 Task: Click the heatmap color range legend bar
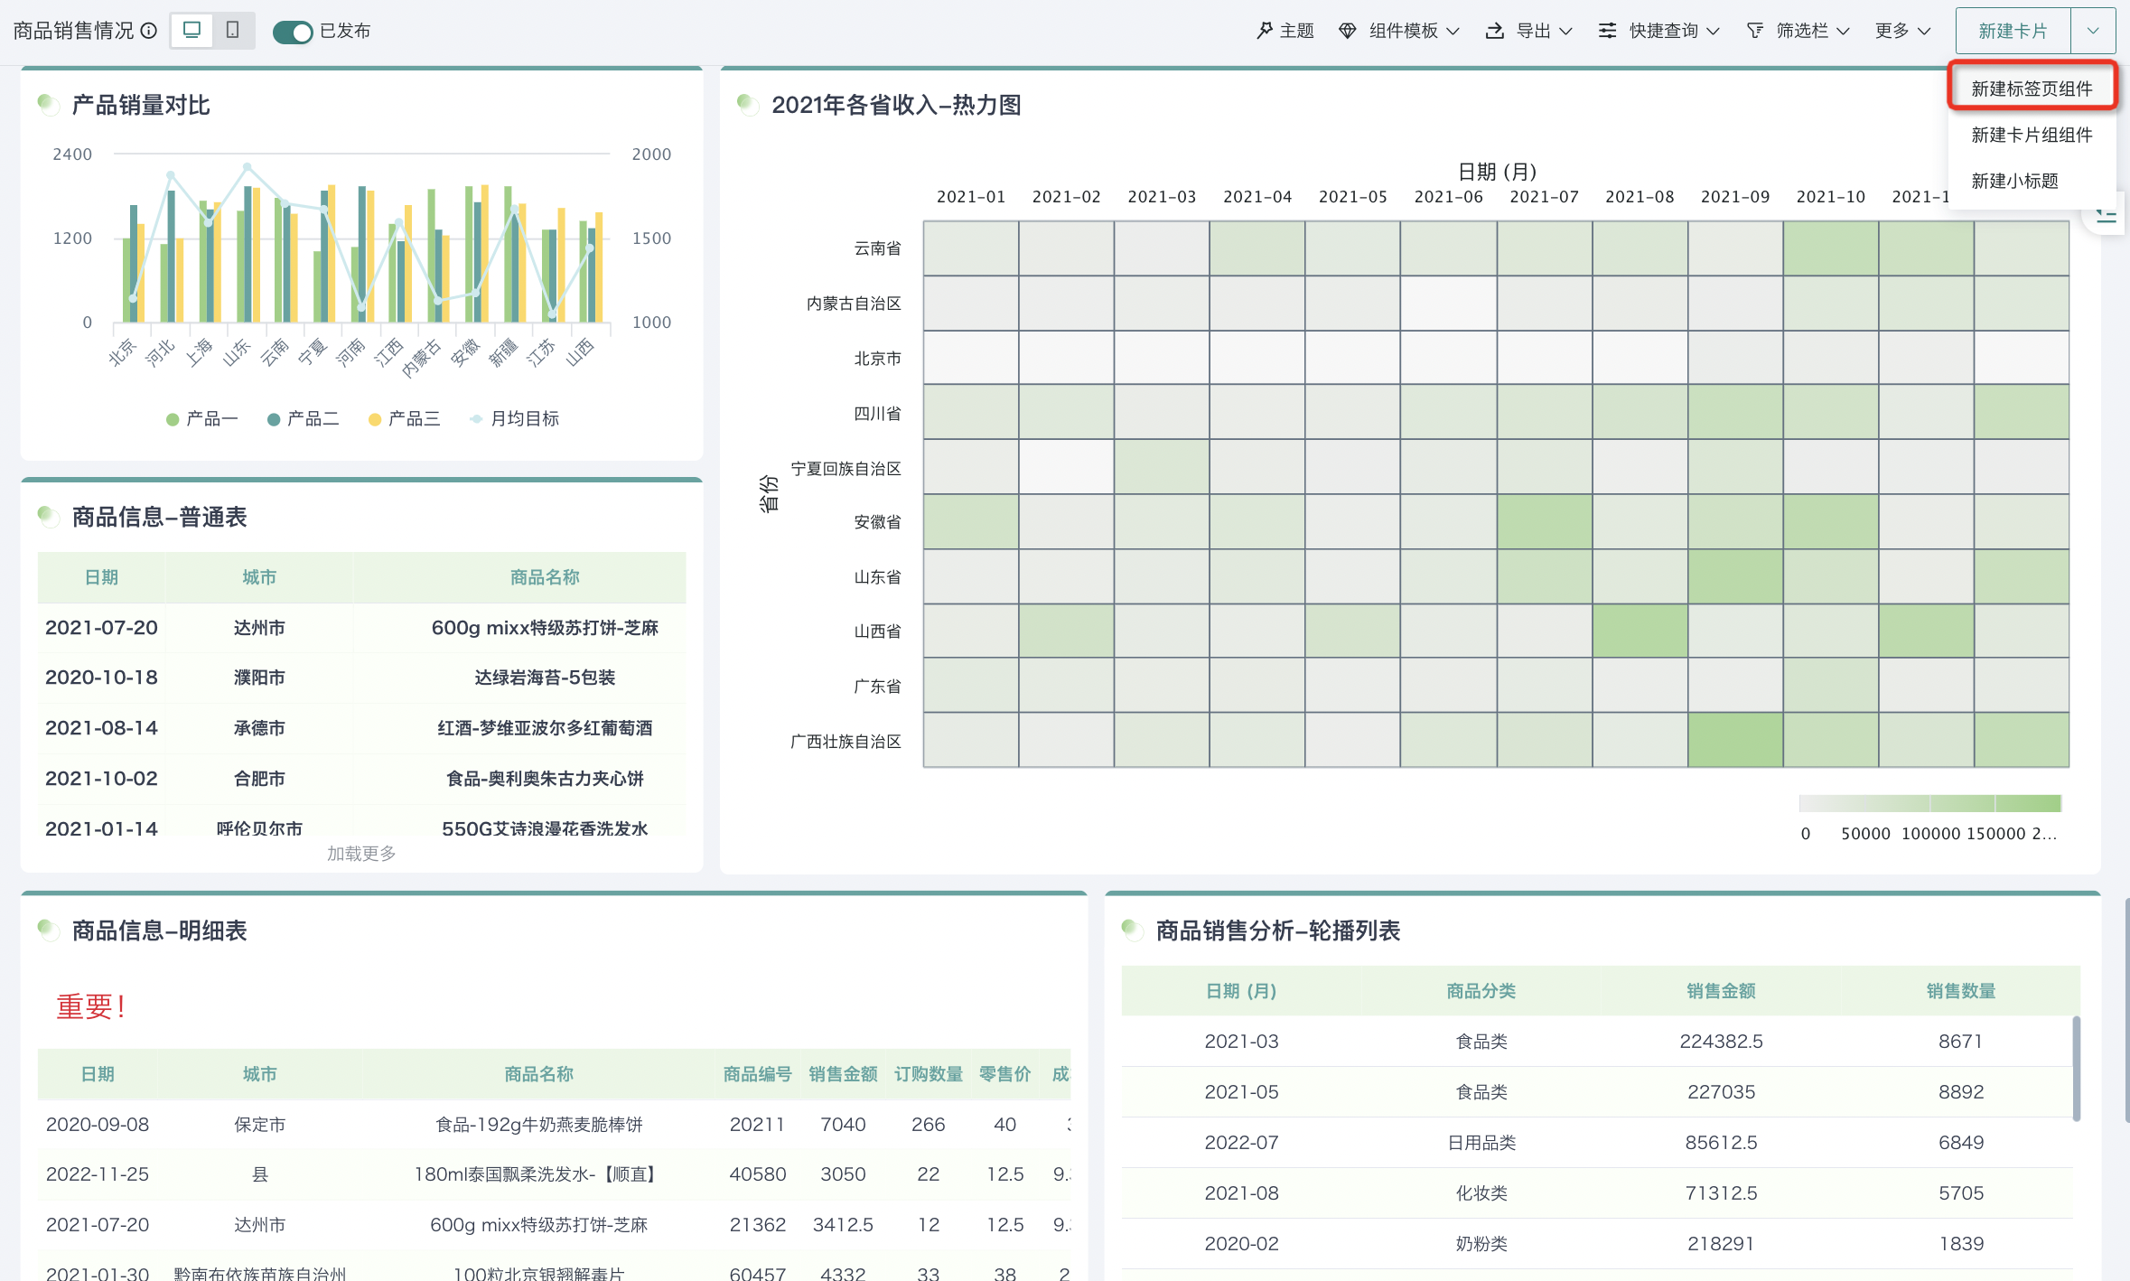[1930, 803]
